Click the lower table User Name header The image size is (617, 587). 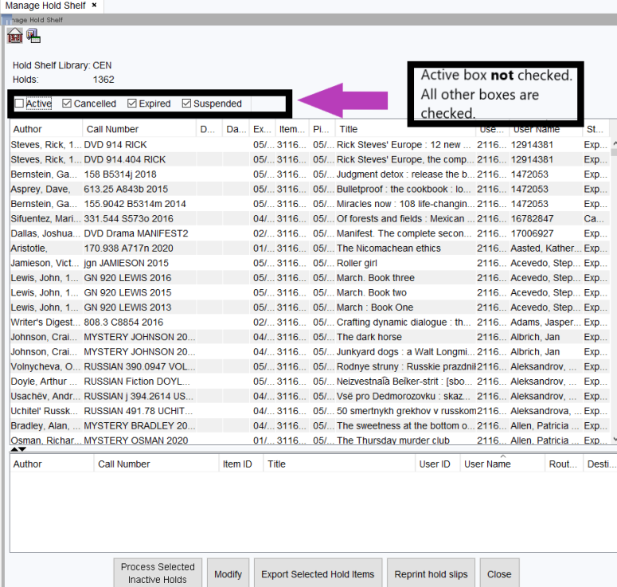(502, 464)
